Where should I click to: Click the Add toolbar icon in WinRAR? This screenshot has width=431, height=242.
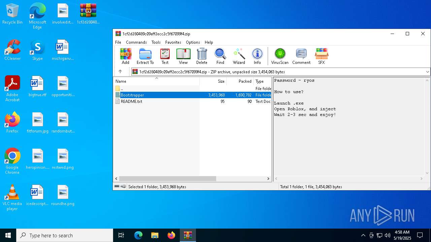pyautogui.click(x=126, y=56)
